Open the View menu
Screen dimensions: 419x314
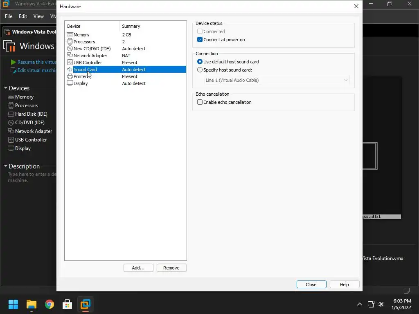[38, 16]
